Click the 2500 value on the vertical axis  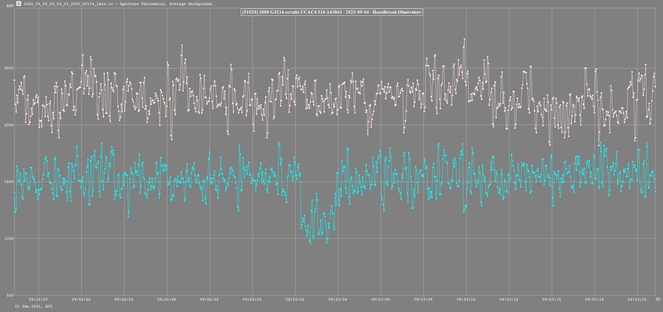(x=9, y=68)
